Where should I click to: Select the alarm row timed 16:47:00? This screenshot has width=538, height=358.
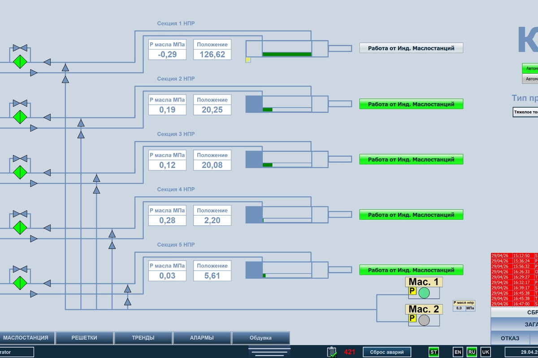tap(515, 304)
